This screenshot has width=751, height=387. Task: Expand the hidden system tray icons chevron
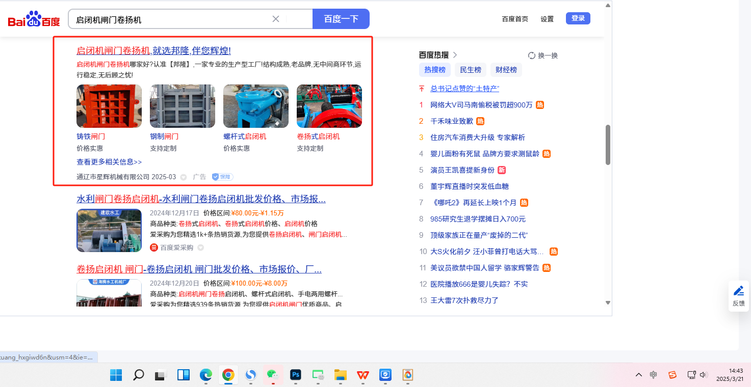[638, 375]
